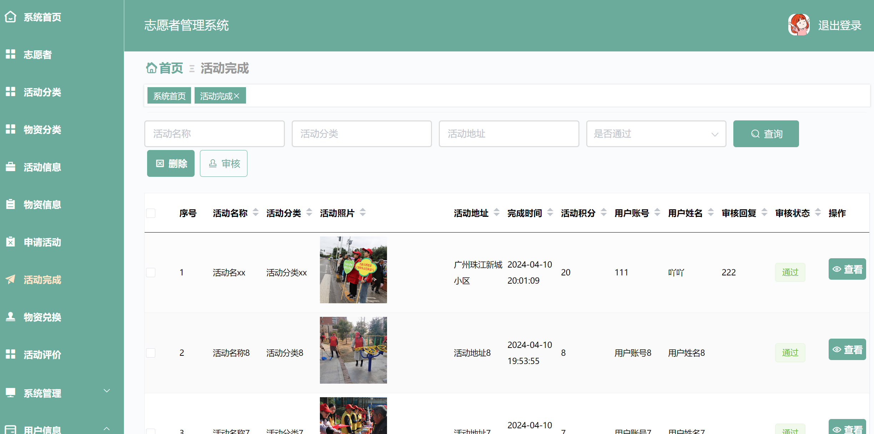874x434 pixels.
Task: Switch to the 系统首页 tab
Action: [x=169, y=96]
